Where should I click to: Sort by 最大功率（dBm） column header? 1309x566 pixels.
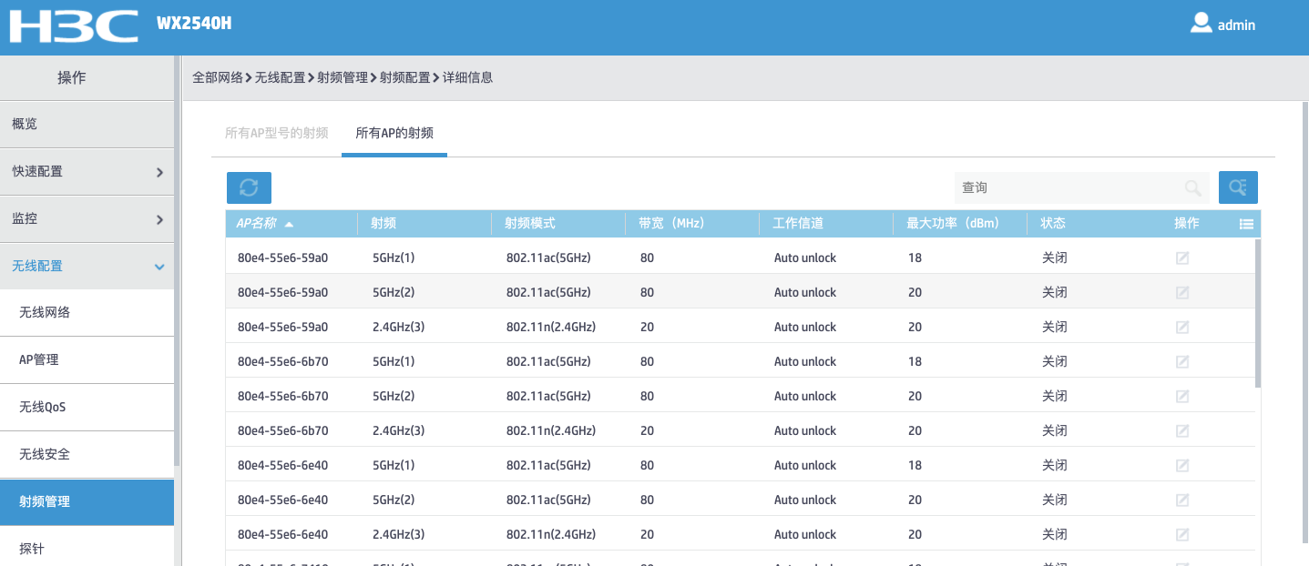click(x=961, y=224)
